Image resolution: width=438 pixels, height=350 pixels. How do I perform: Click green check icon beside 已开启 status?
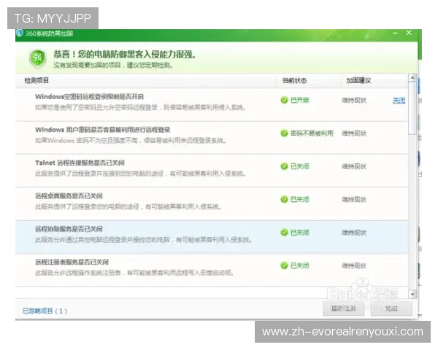[x=284, y=100]
